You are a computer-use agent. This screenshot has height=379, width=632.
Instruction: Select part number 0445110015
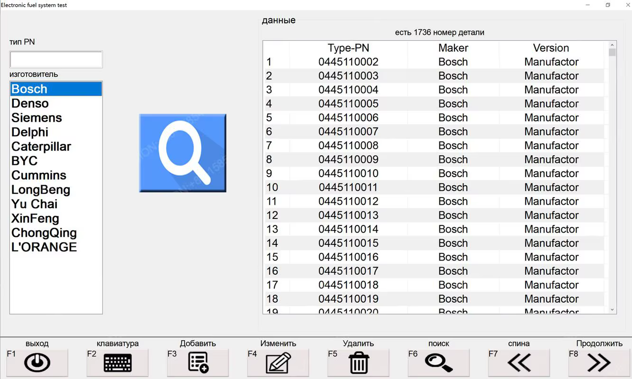[x=348, y=243]
